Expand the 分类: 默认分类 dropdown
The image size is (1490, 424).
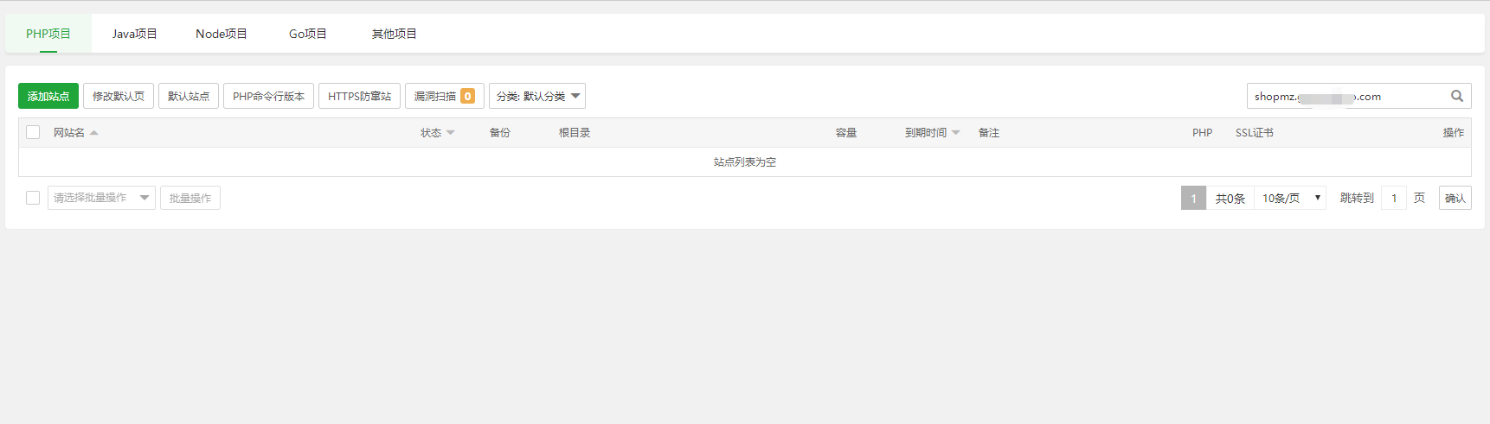coord(537,96)
